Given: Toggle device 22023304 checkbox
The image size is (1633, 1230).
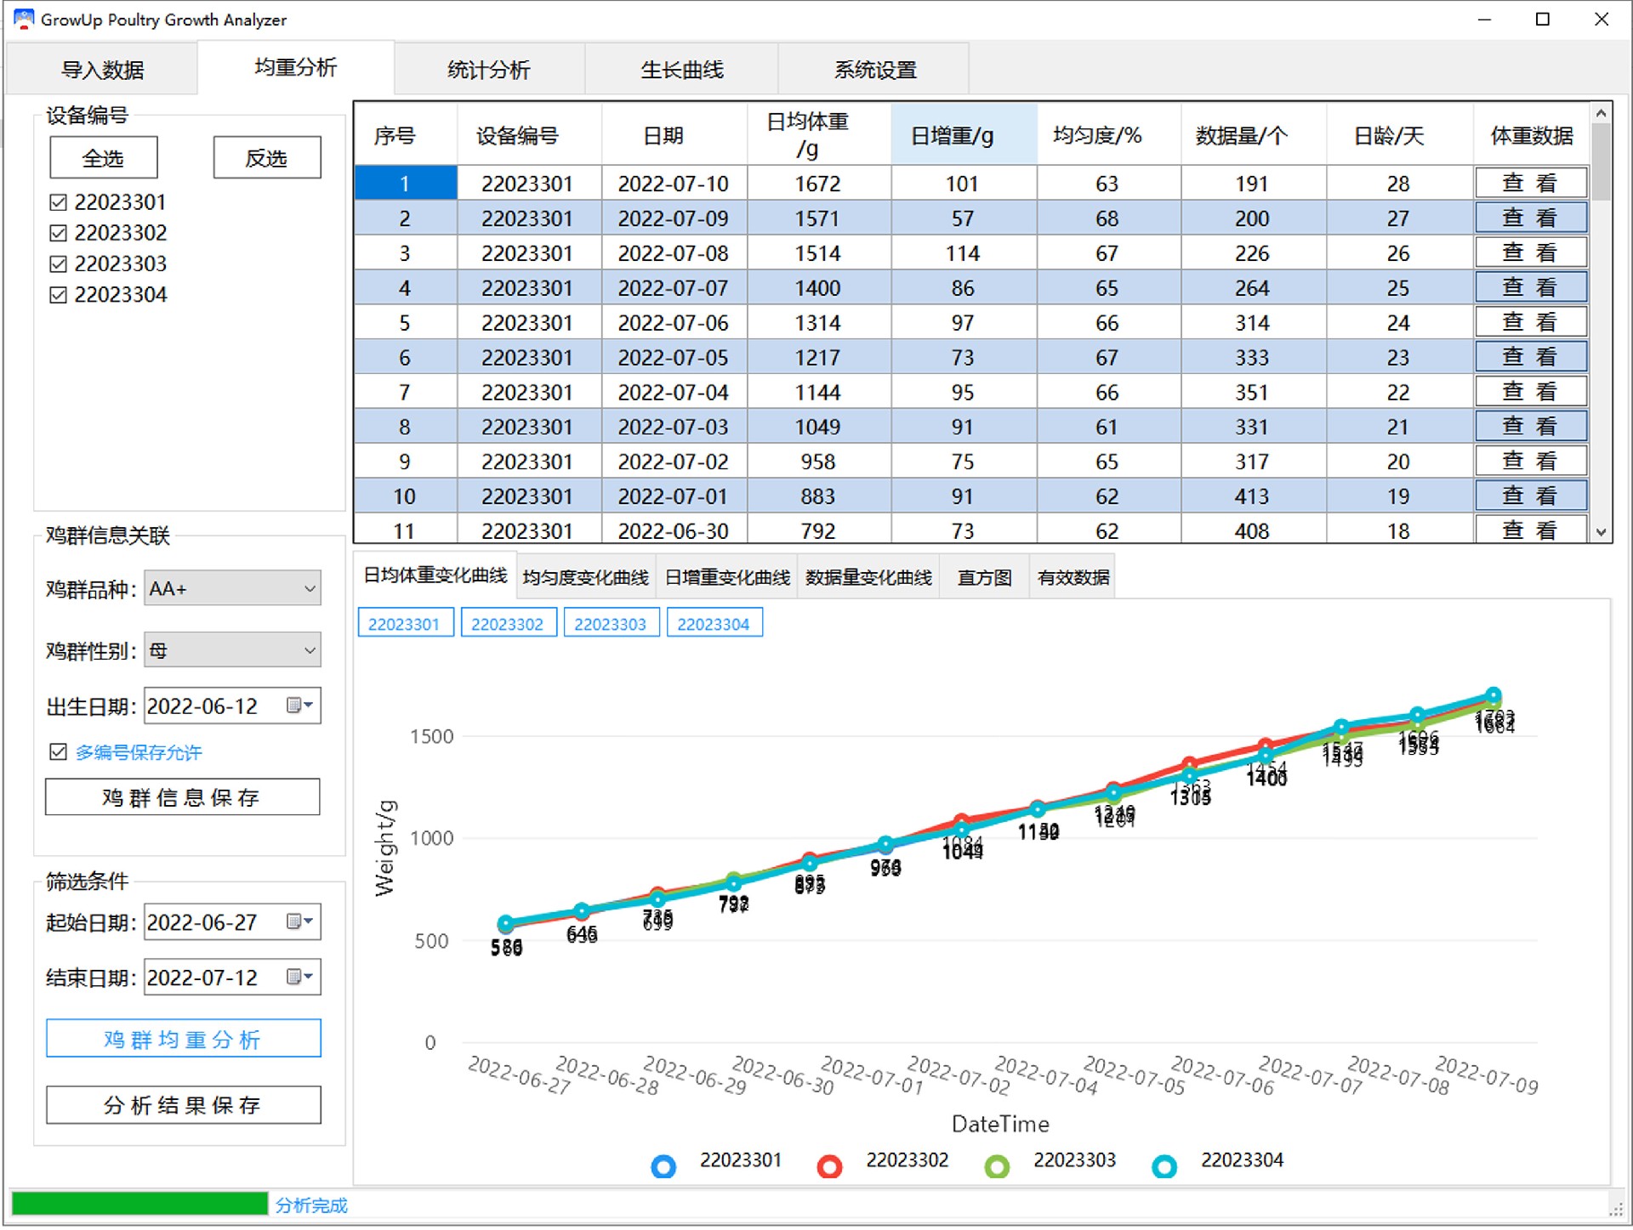Looking at the screenshot, I should [x=58, y=295].
